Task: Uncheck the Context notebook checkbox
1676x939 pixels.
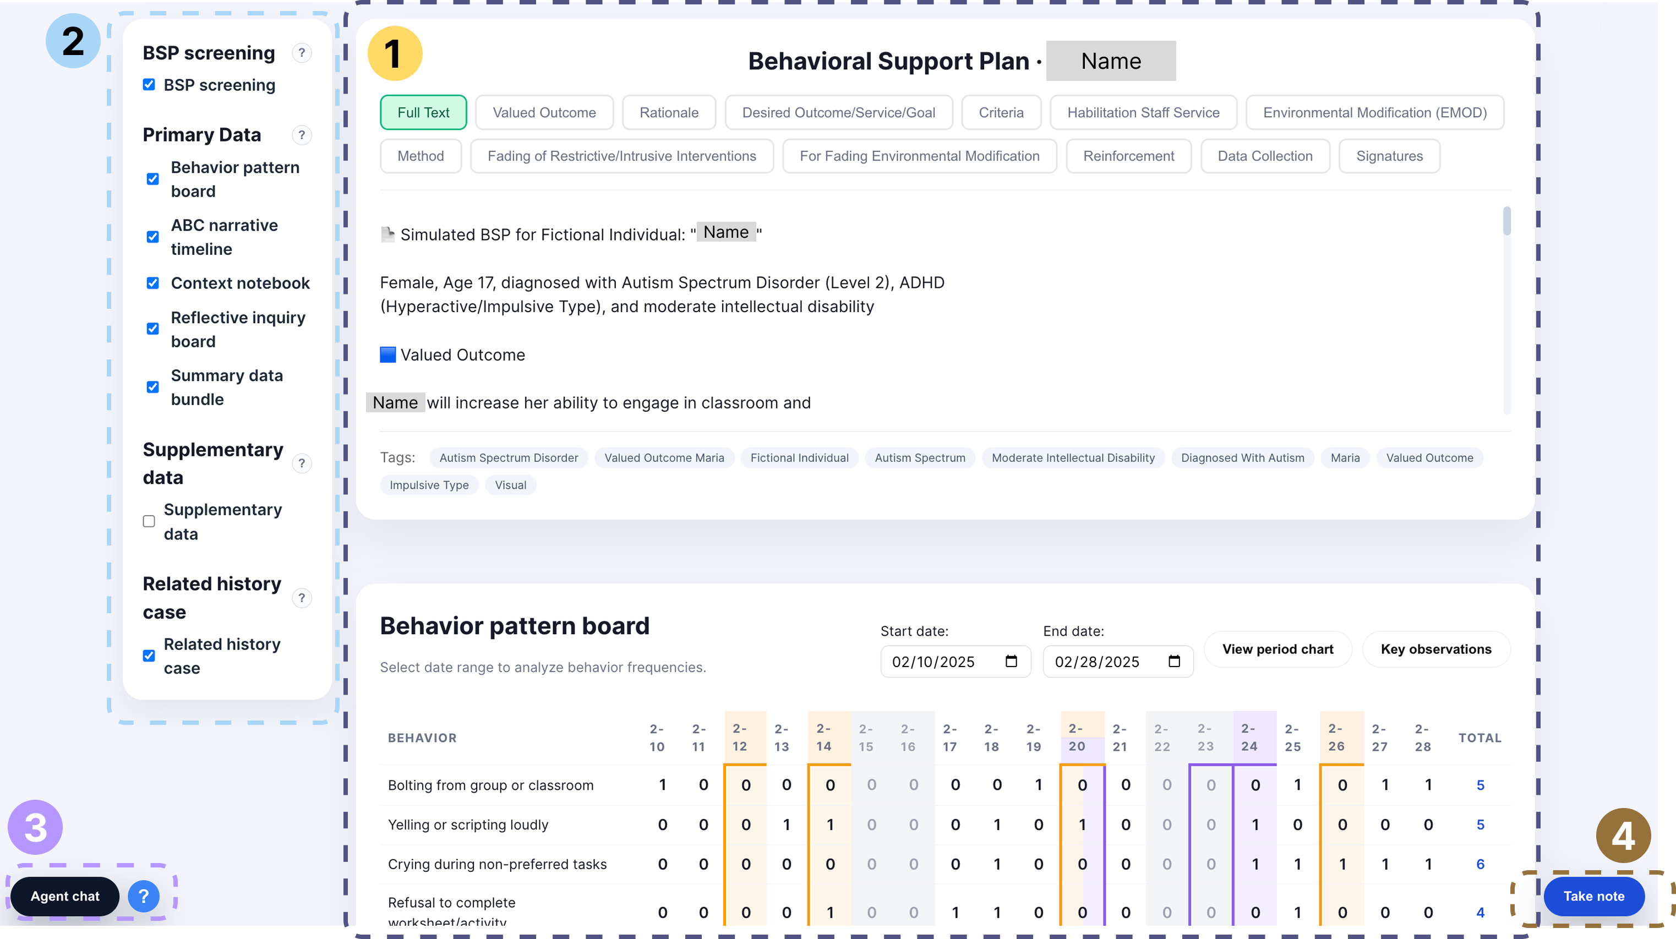Action: 153,283
